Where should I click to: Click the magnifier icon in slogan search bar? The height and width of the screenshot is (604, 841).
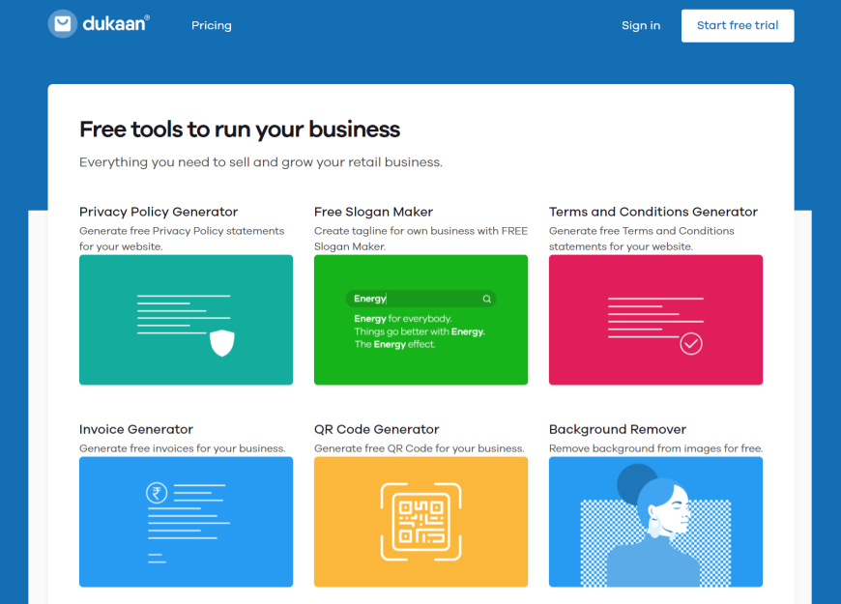[487, 300]
